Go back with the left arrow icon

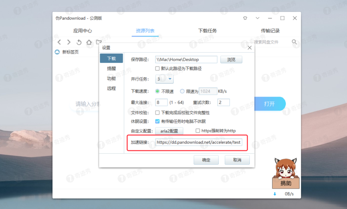[x=59, y=42]
